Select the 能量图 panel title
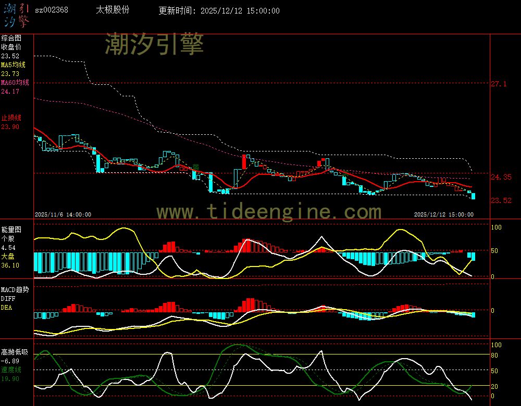Screen dimensions: 521x406 [x=11, y=230]
